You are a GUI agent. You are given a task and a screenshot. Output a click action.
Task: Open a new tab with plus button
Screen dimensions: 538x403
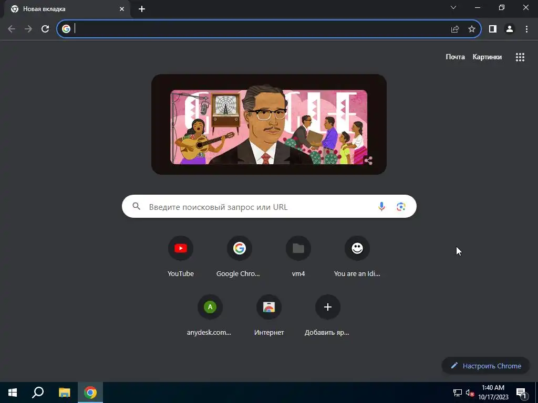142,9
